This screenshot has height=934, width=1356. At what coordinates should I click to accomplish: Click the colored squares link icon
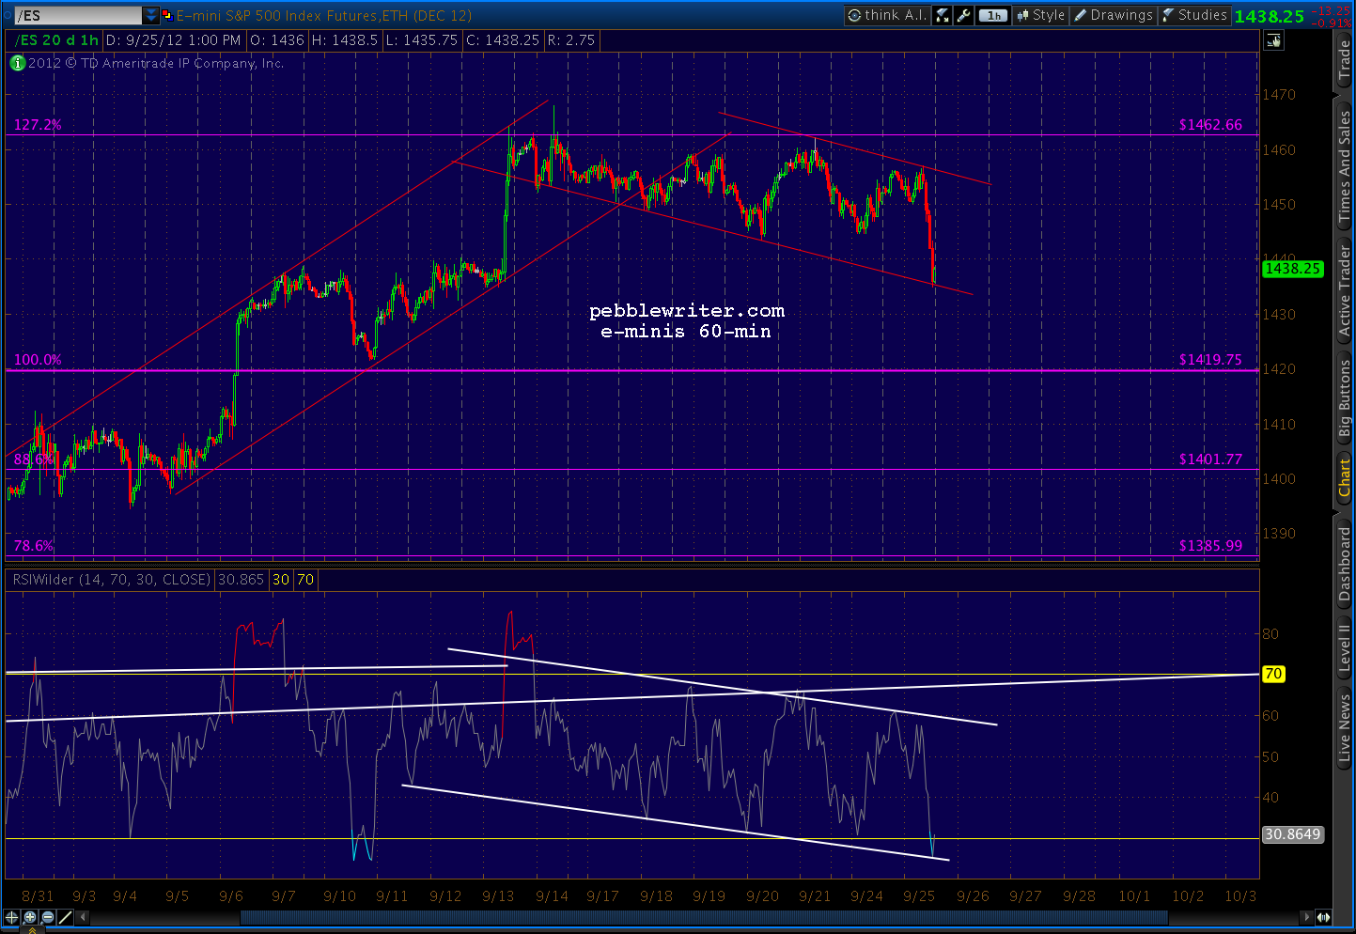pyautogui.click(x=167, y=15)
